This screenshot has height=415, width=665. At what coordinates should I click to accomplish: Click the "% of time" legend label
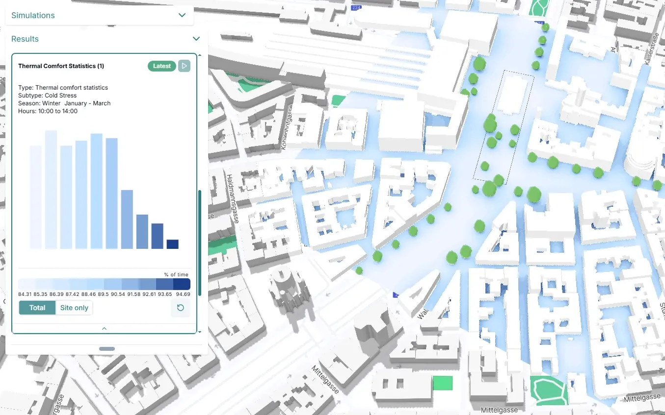coord(176,275)
